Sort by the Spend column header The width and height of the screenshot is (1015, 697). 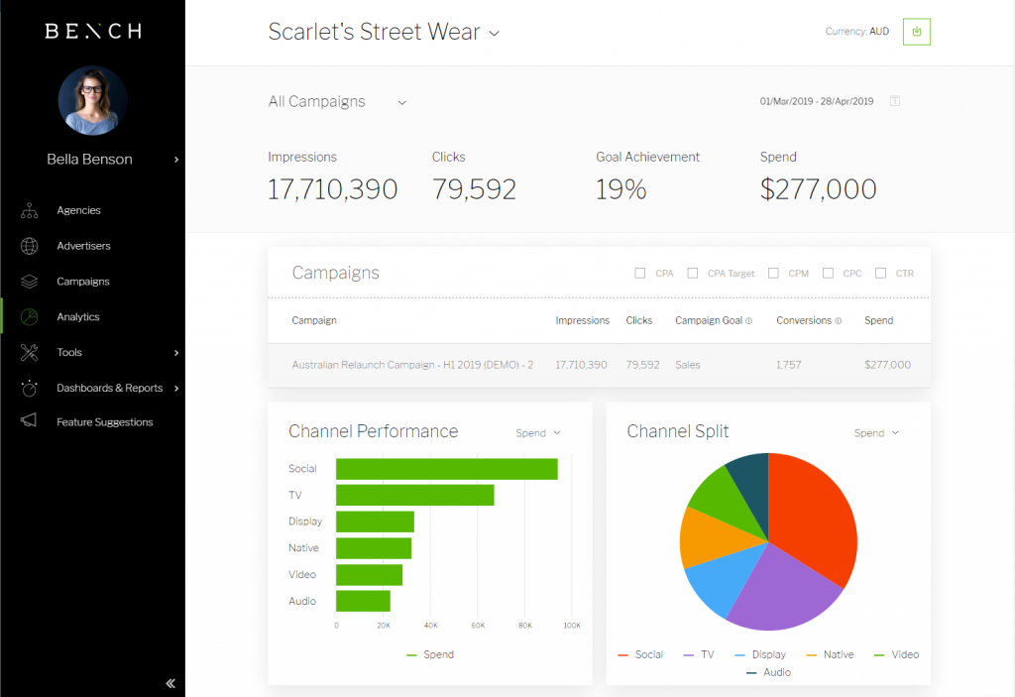pyautogui.click(x=878, y=320)
